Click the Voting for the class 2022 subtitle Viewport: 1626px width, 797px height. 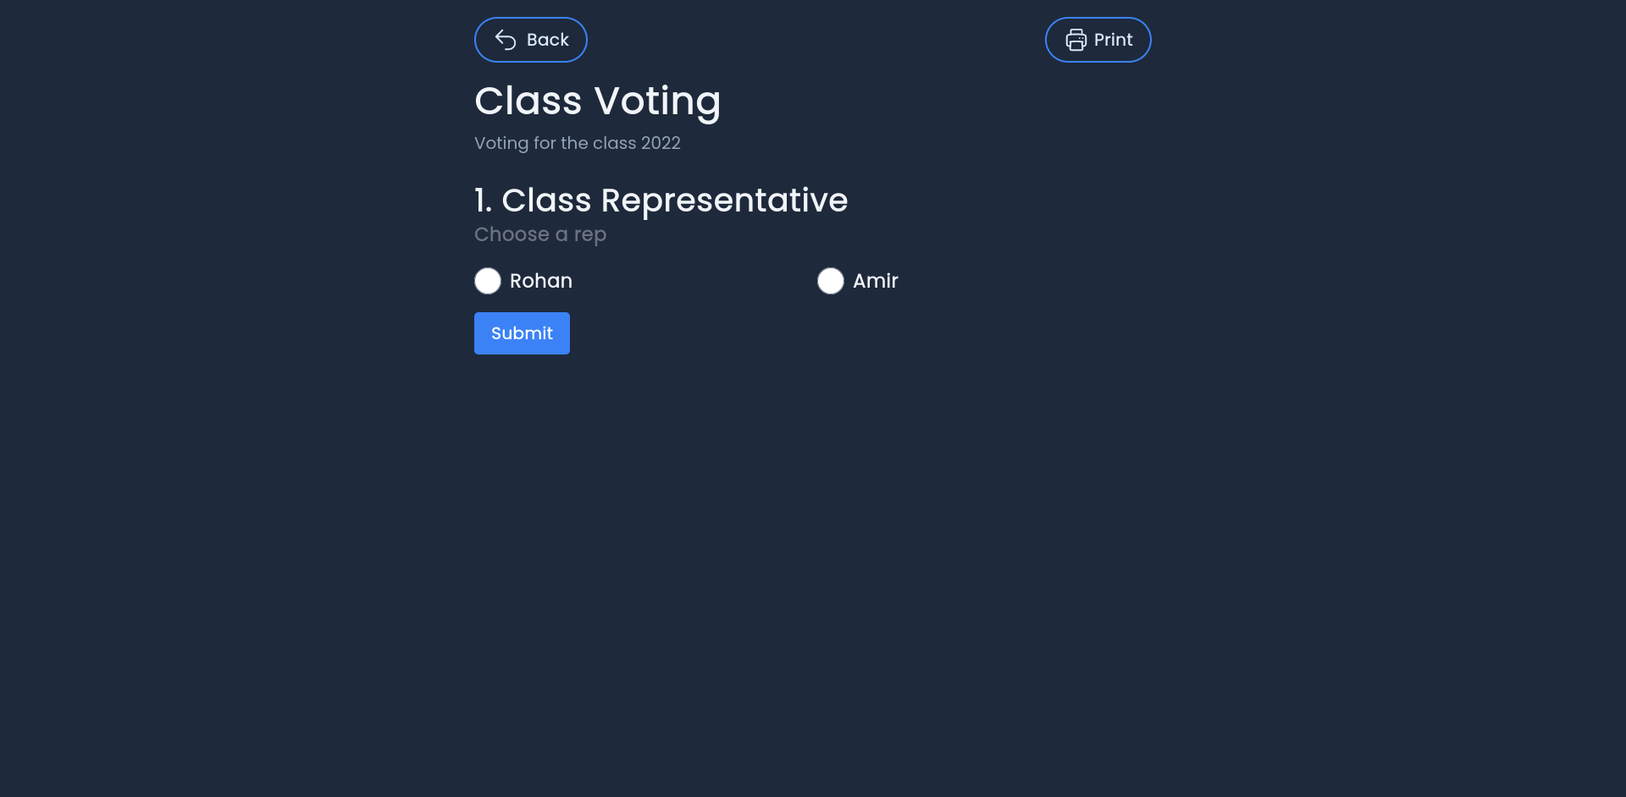577,143
